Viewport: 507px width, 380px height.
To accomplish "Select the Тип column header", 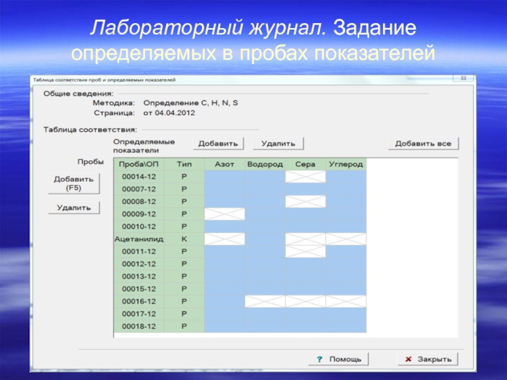I will coord(184,165).
